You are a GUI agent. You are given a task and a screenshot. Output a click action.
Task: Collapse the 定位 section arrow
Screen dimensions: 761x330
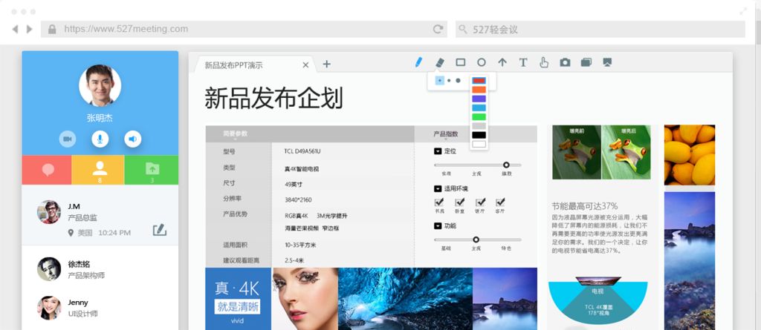click(438, 151)
